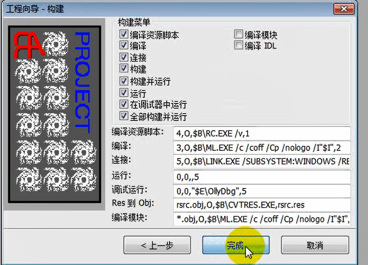Close the 工程向导 dialog

pyautogui.click(x=344, y=9)
